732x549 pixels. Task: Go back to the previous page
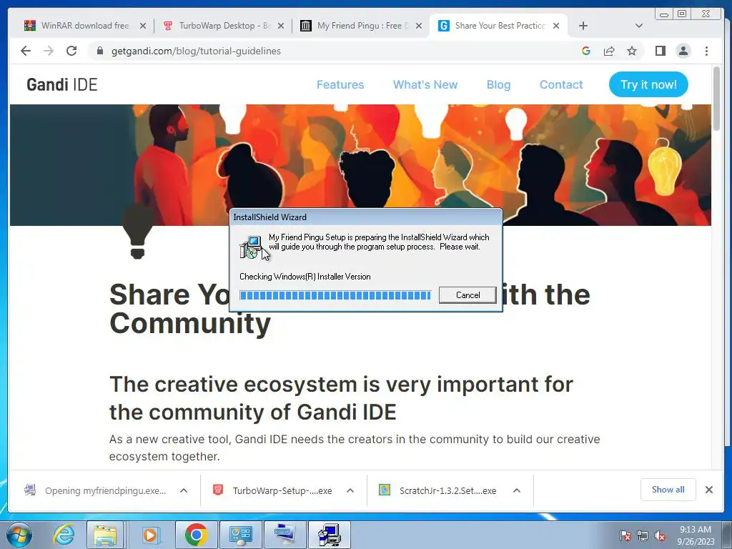coord(26,51)
